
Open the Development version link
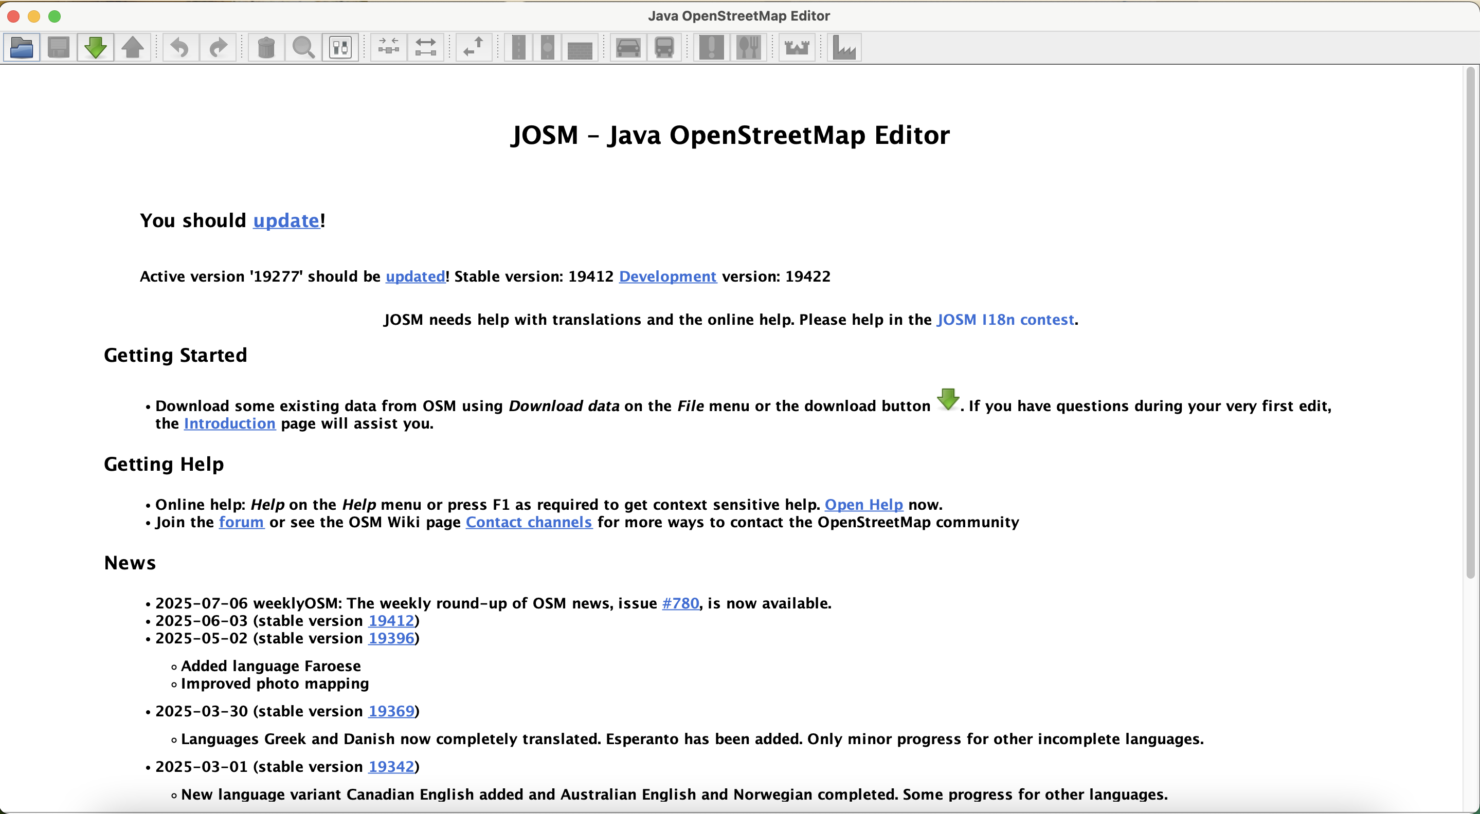coord(667,276)
